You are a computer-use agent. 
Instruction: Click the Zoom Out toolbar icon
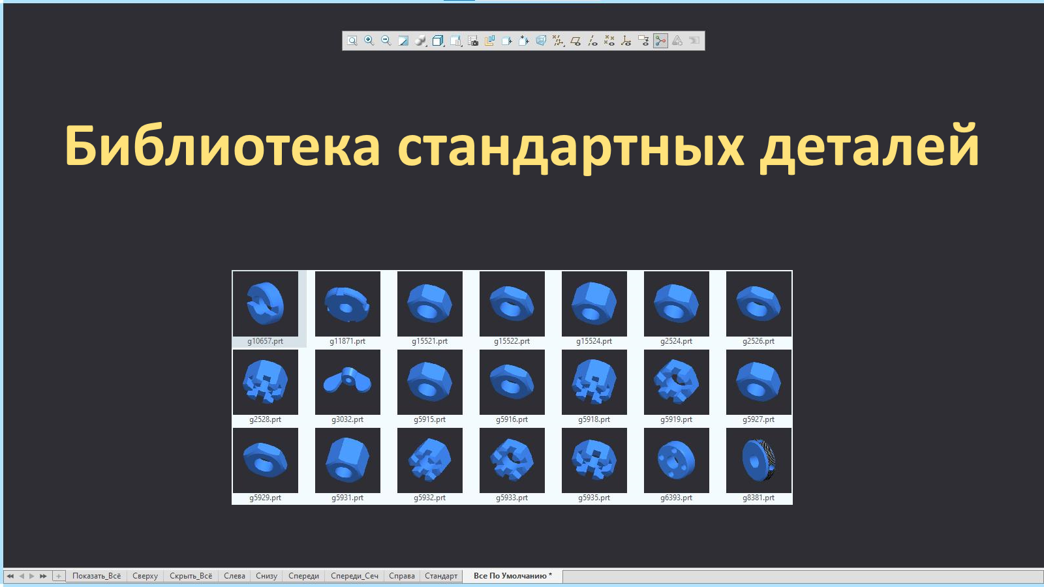(386, 41)
